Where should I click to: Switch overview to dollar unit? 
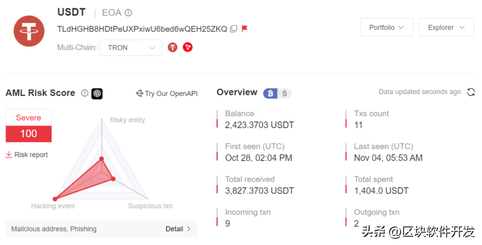(285, 93)
